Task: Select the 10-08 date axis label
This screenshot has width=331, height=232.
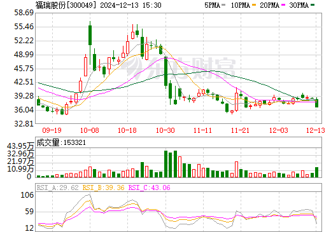Action: 90,130
